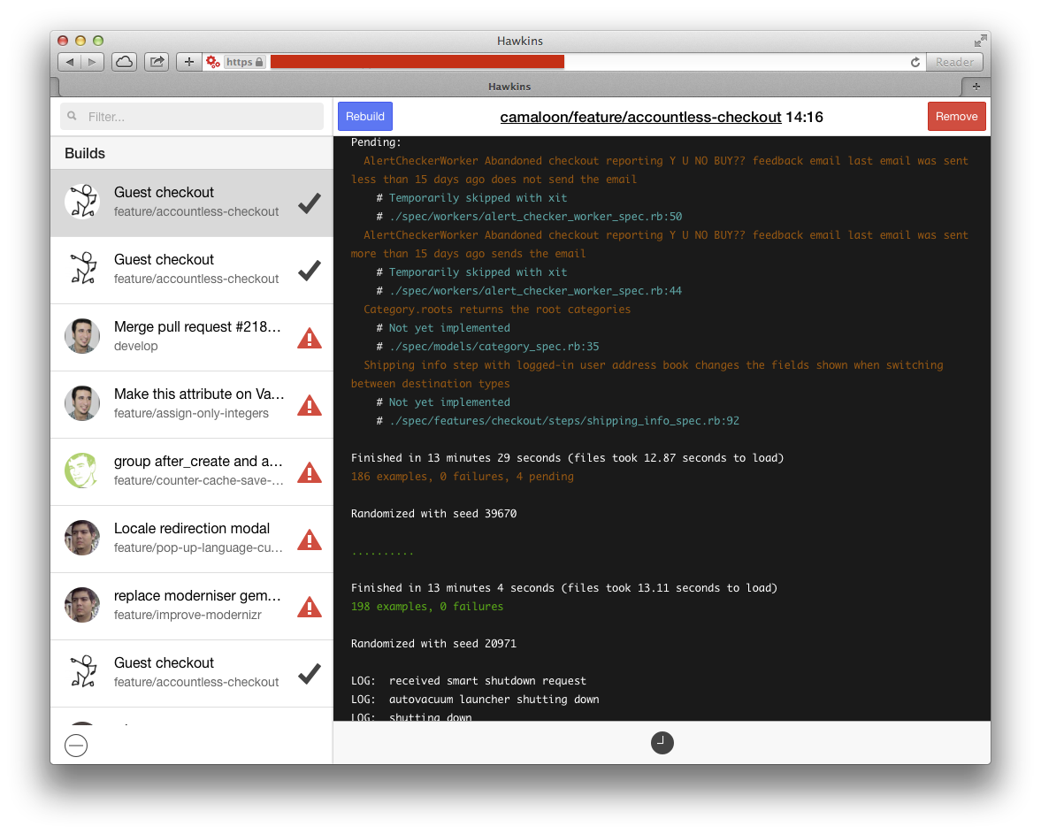Viewport: 1041px width, 834px height.
Task: Open camaloon/feature/accountless-checkout link
Action: (640, 117)
